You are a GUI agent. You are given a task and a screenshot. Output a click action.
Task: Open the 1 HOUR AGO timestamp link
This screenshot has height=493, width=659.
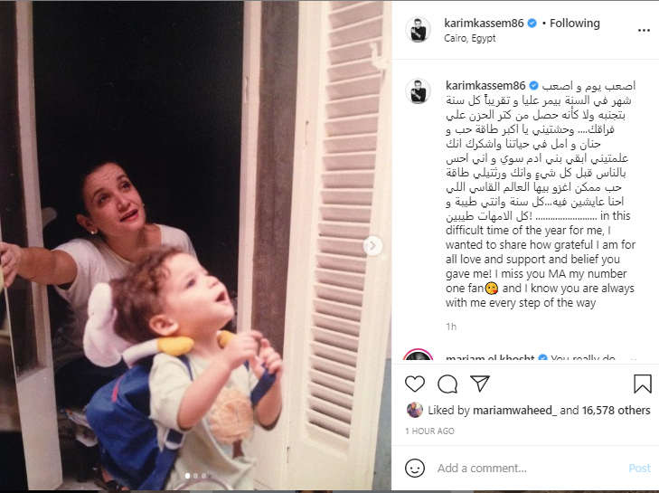pos(429,431)
